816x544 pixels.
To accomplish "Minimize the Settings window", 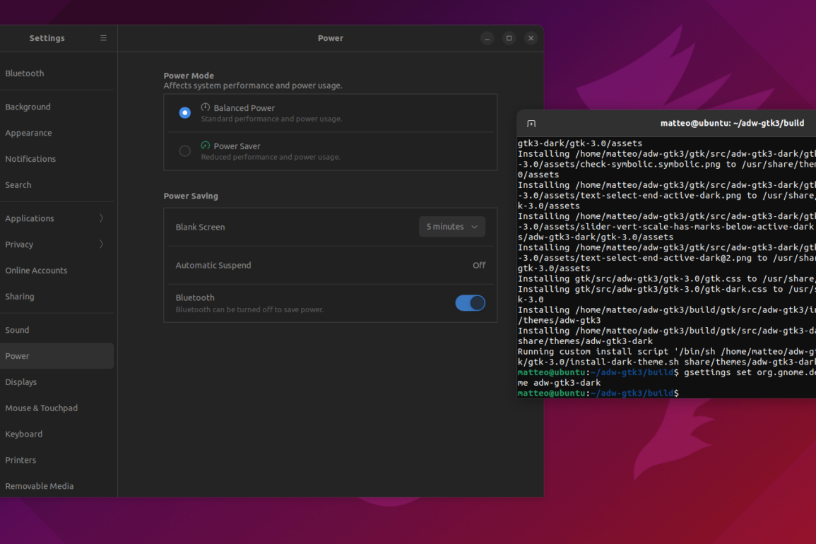I will (487, 38).
